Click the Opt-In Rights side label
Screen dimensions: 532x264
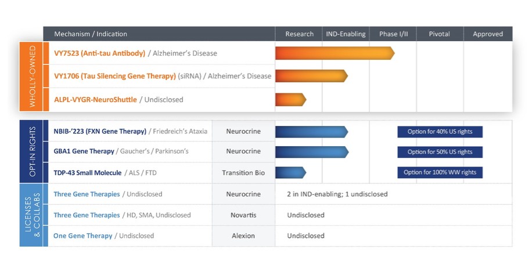pyautogui.click(x=32, y=151)
